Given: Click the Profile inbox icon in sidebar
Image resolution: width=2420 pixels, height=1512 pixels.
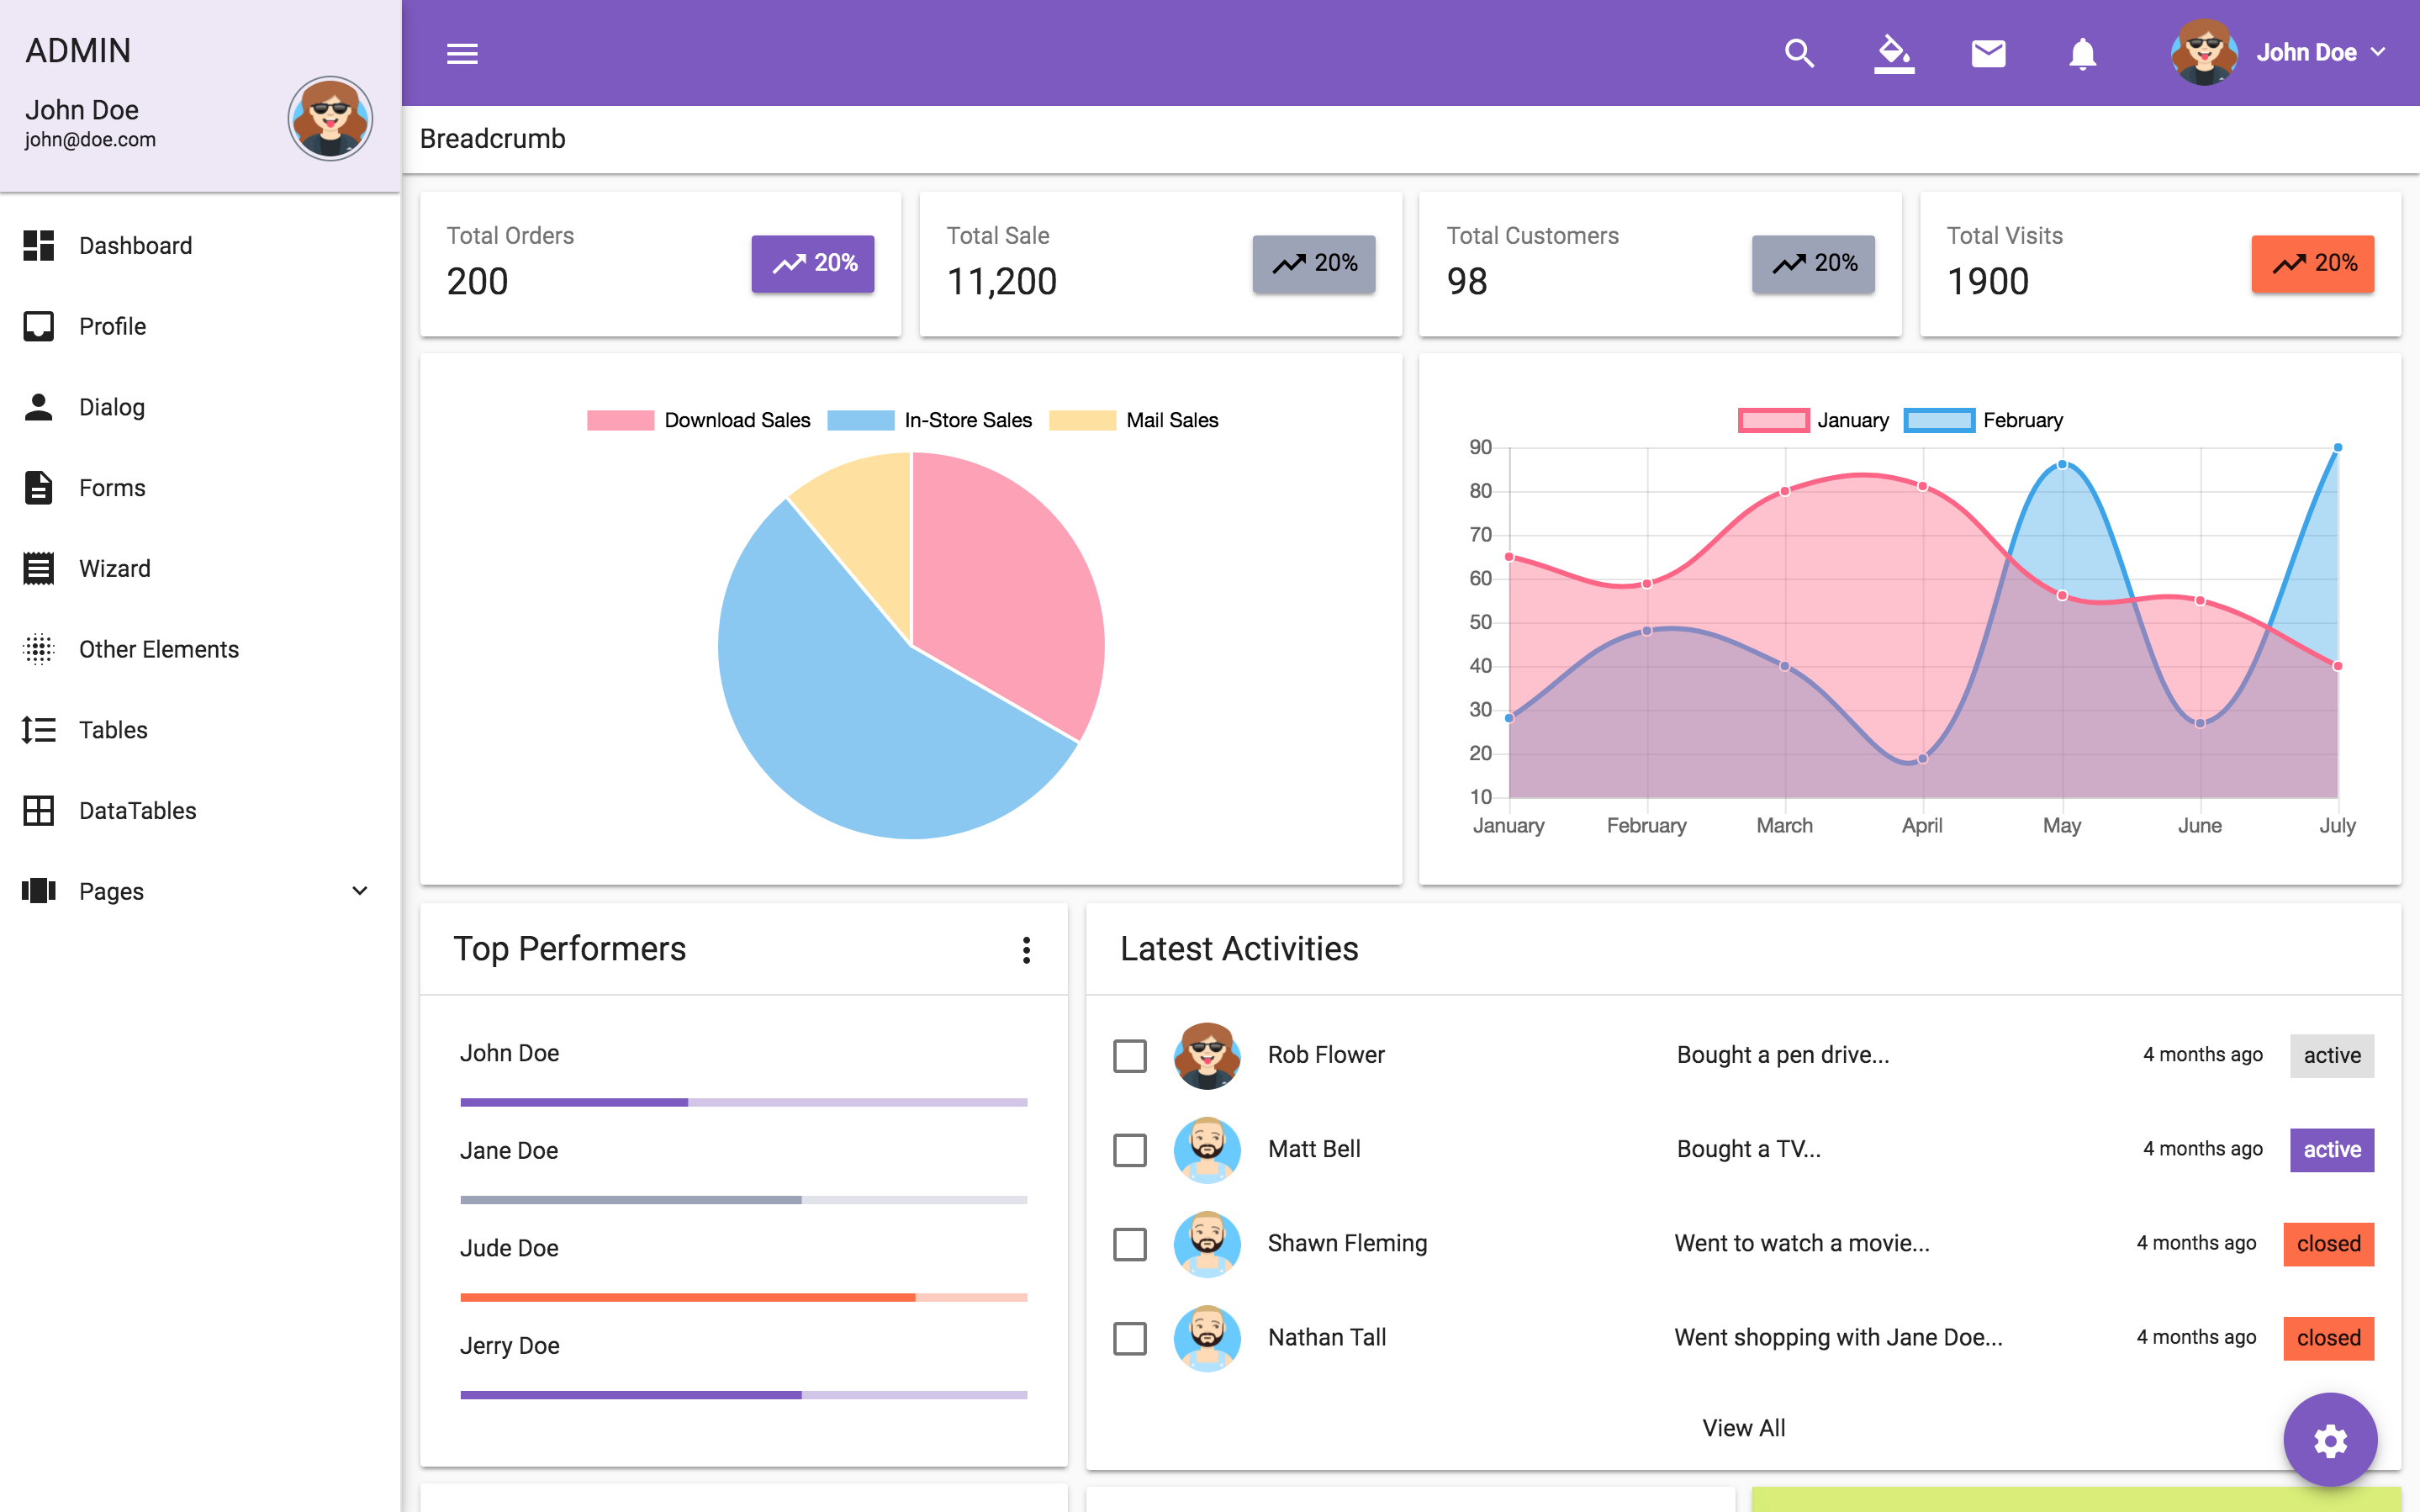Looking at the screenshot, I should [39, 326].
